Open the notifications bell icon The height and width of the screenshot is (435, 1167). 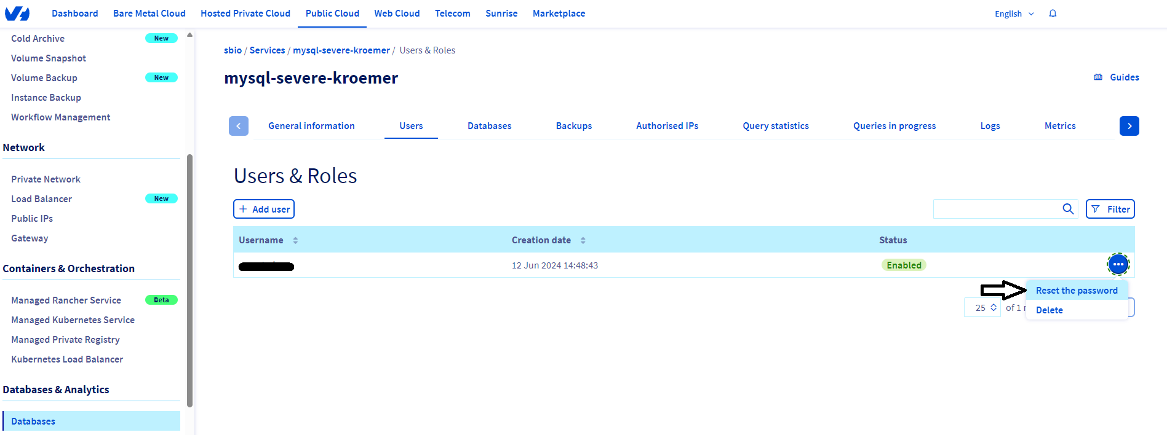(1053, 14)
